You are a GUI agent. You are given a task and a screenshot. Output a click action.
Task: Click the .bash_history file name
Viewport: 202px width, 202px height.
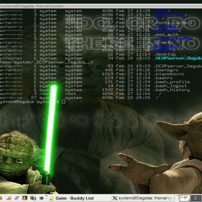(x=172, y=90)
